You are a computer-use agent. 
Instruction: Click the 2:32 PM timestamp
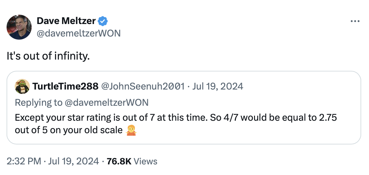24,161
